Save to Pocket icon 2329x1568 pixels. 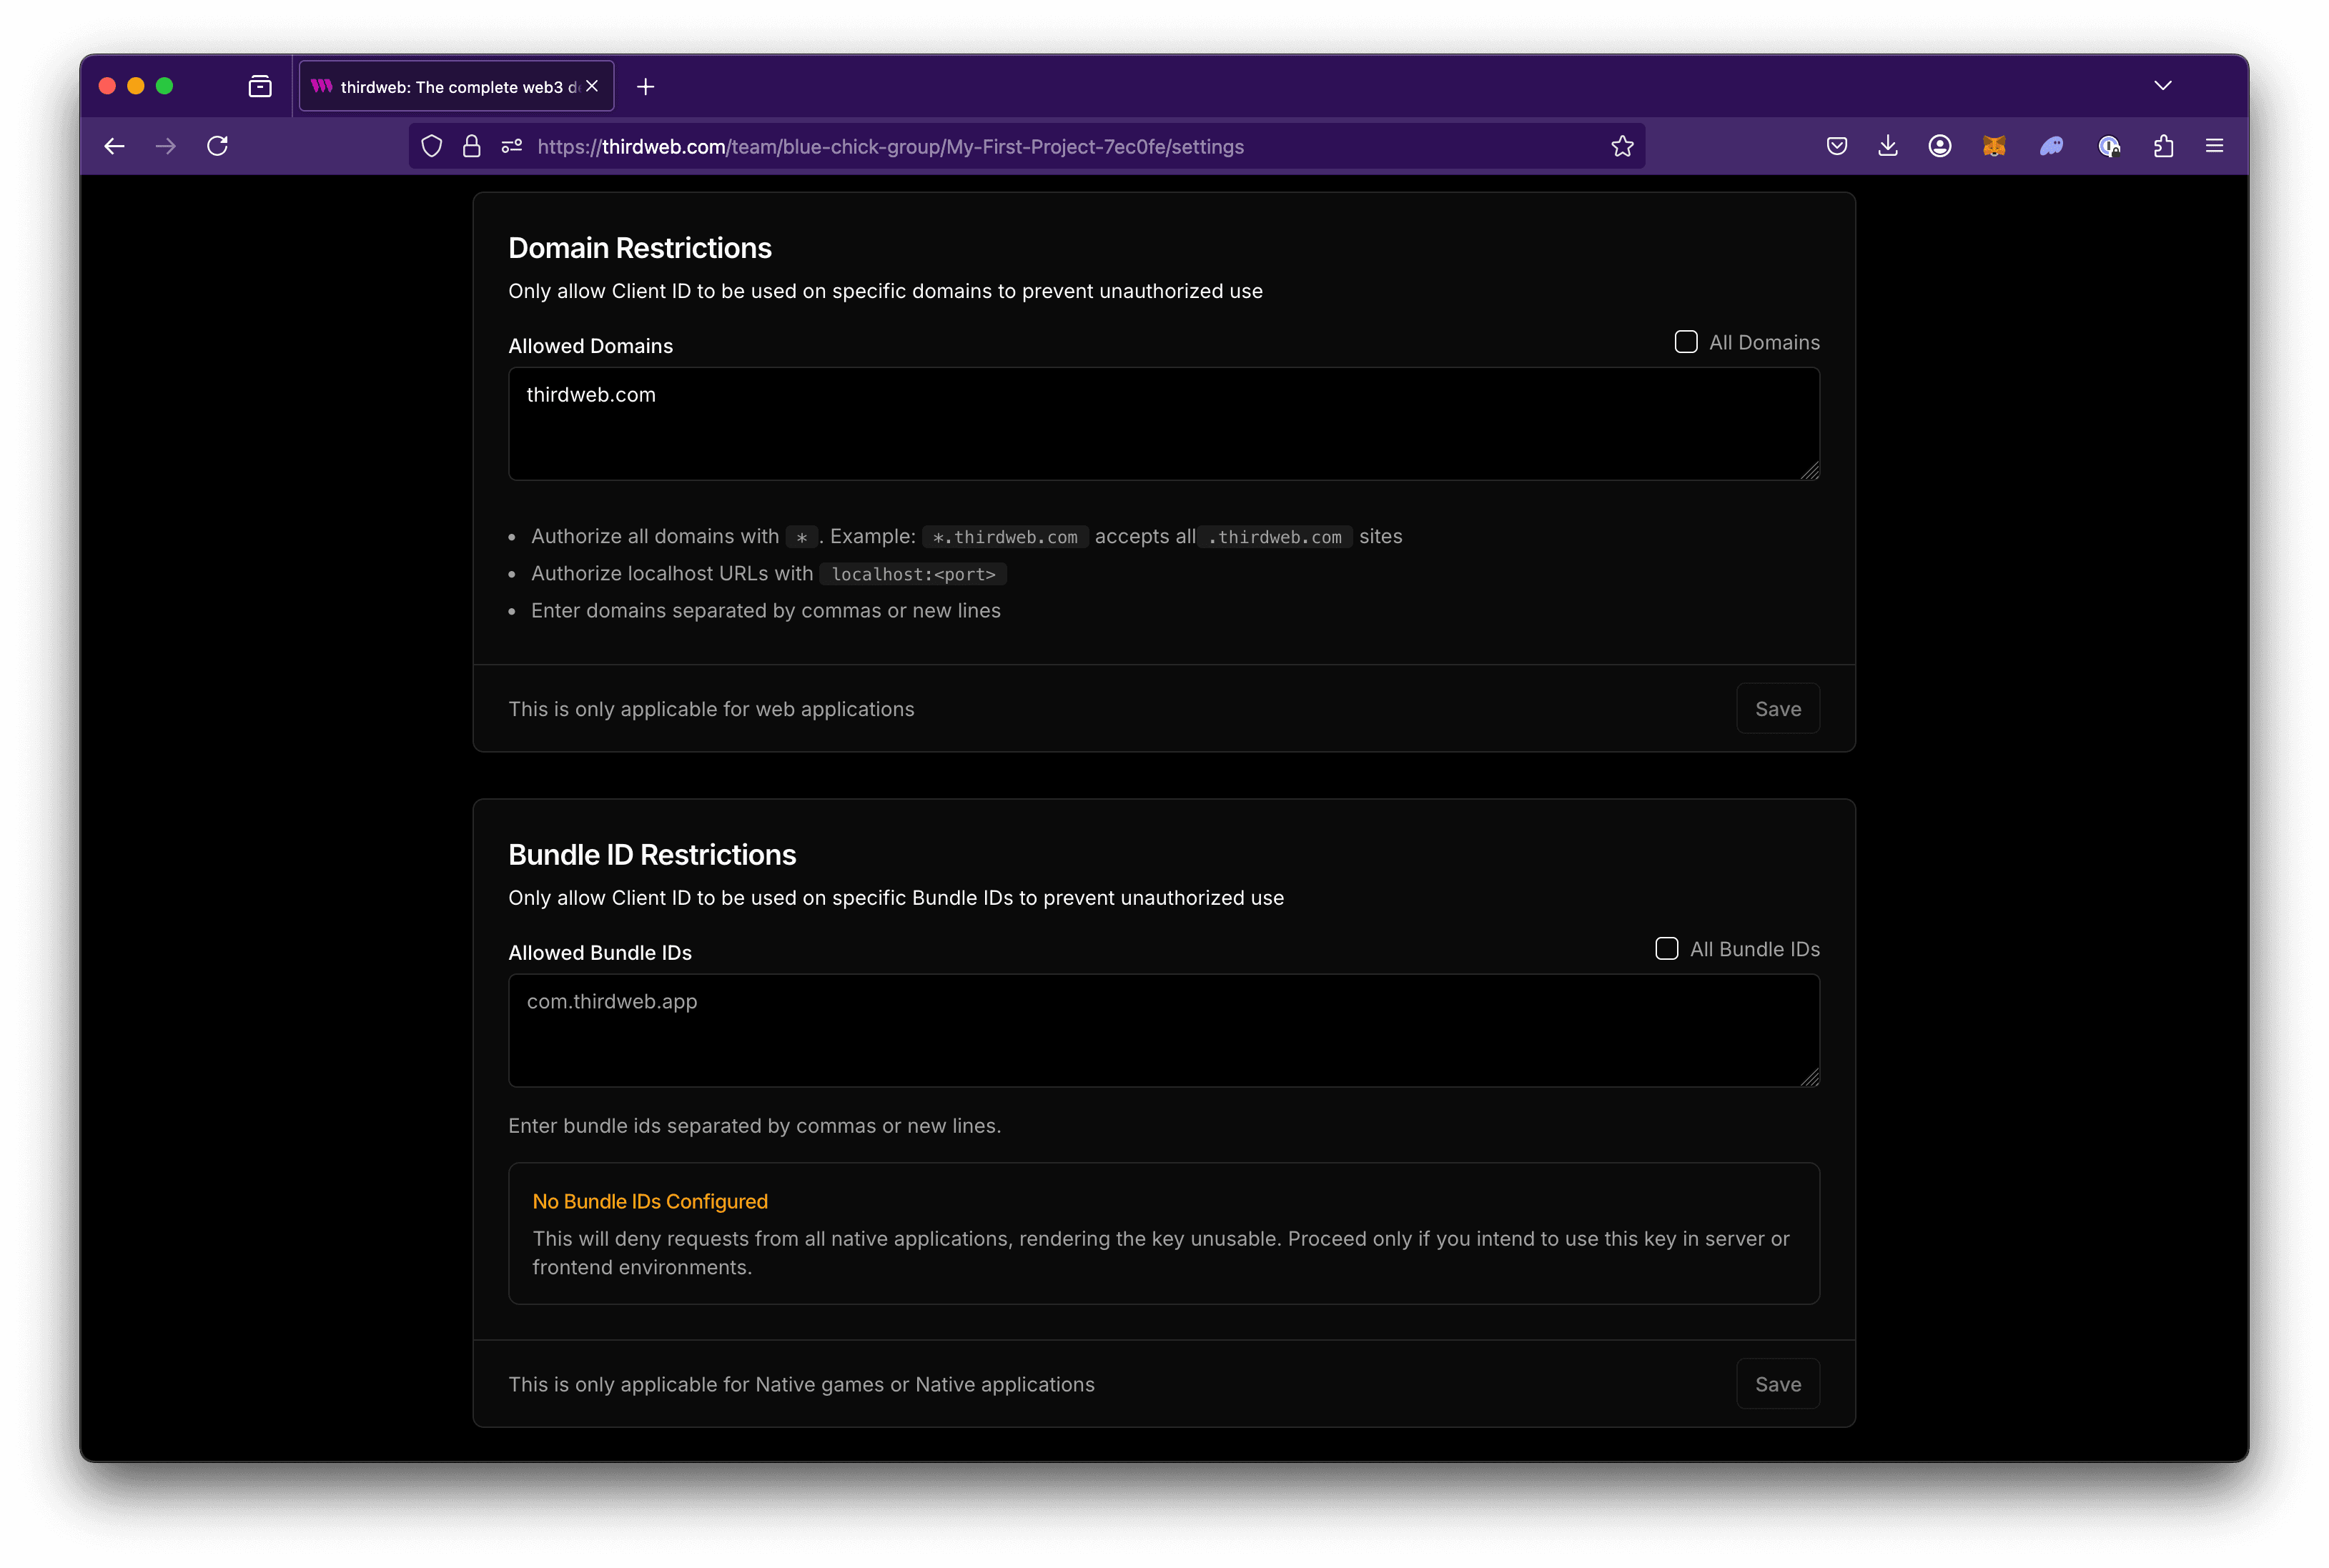1836,146
